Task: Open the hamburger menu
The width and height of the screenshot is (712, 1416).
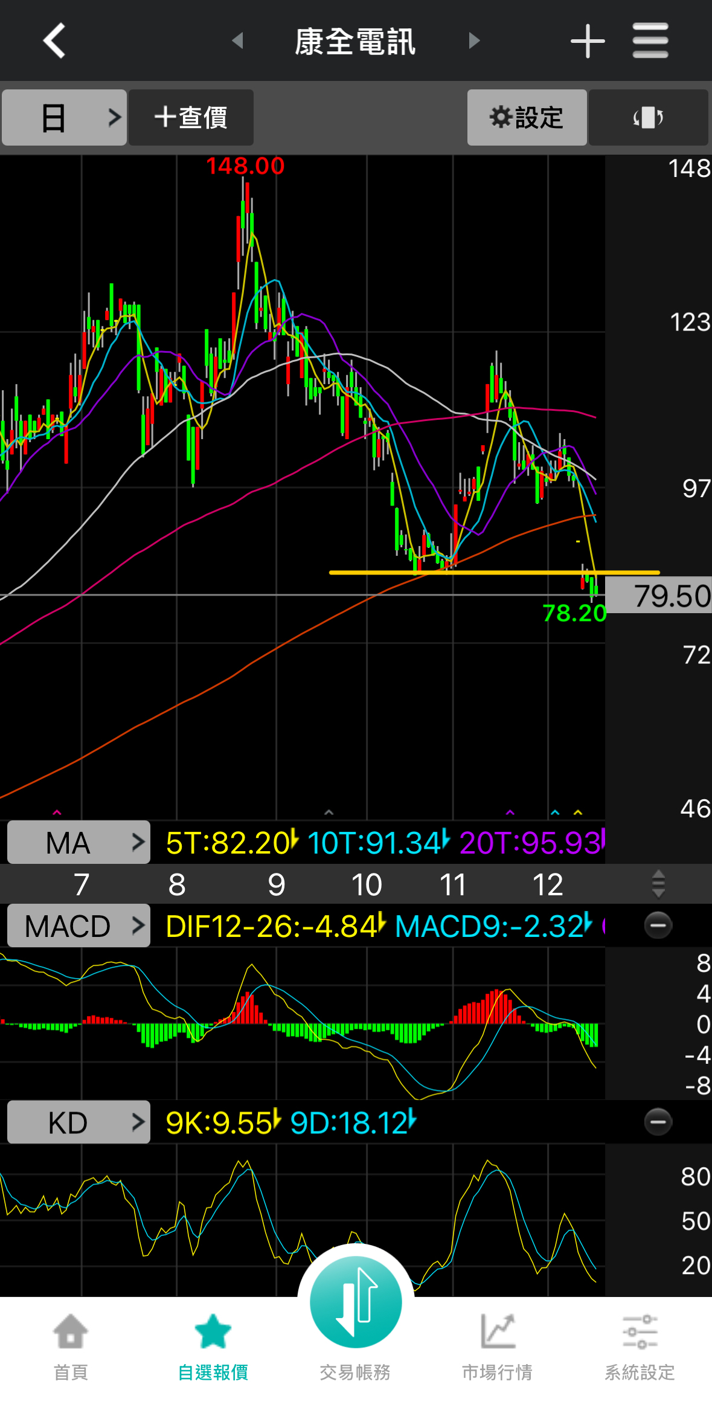Action: pyautogui.click(x=650, y=41)
